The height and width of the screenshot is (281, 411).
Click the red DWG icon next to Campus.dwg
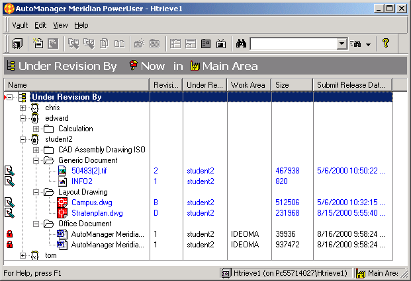(62, 203)
